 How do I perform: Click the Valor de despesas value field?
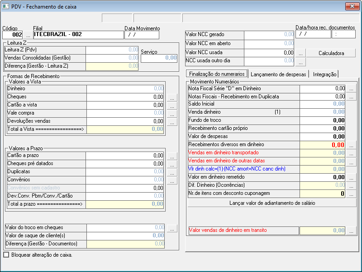pyautogui.click(x=322, y=137)
